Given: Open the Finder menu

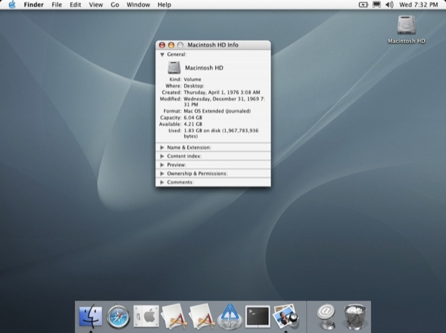Looking at the screenshot, I should point(34,5).
